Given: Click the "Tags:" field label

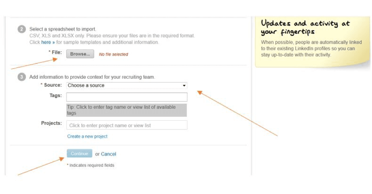Looking at the screenshot, I should coord(56,95).
